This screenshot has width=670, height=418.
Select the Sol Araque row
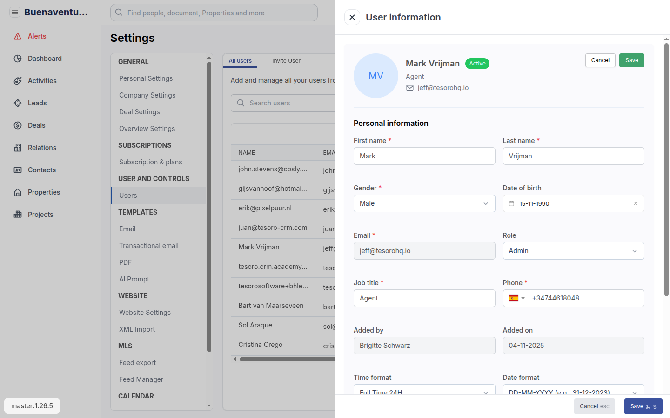point(283,326)
